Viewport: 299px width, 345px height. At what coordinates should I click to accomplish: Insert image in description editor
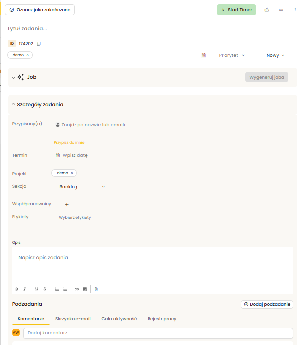coord(85,289)
